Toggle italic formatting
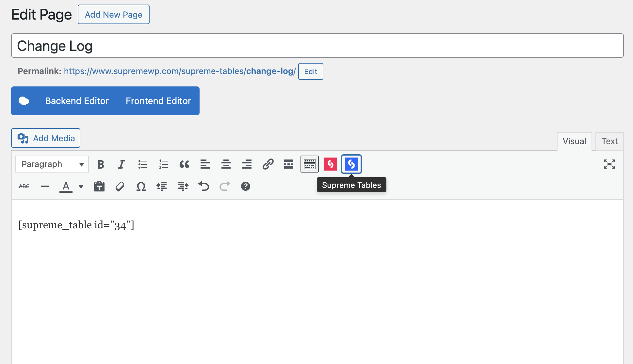 (122, 164)
